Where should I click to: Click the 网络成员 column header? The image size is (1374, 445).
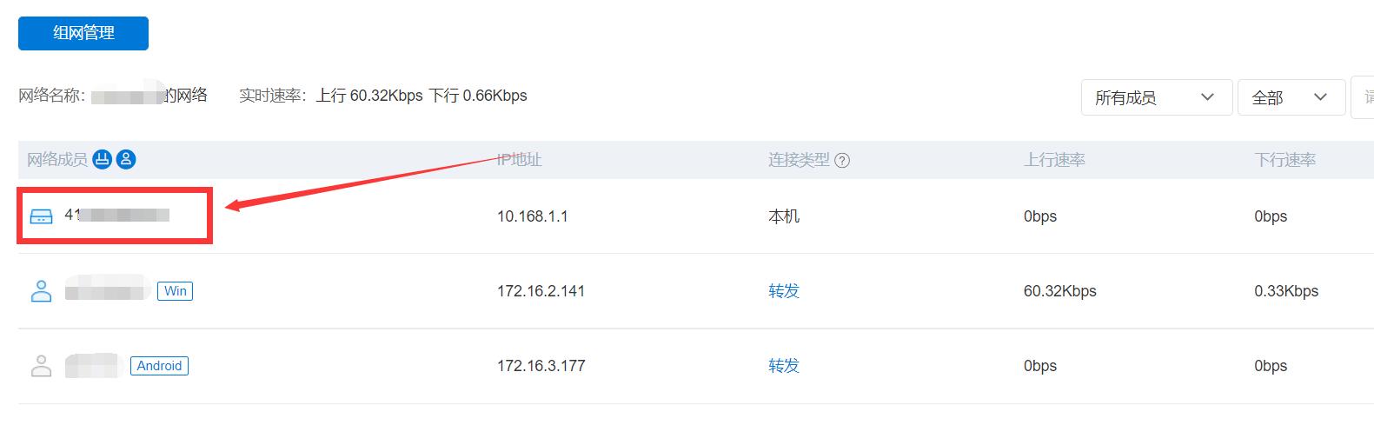click(x=57, y=160)
